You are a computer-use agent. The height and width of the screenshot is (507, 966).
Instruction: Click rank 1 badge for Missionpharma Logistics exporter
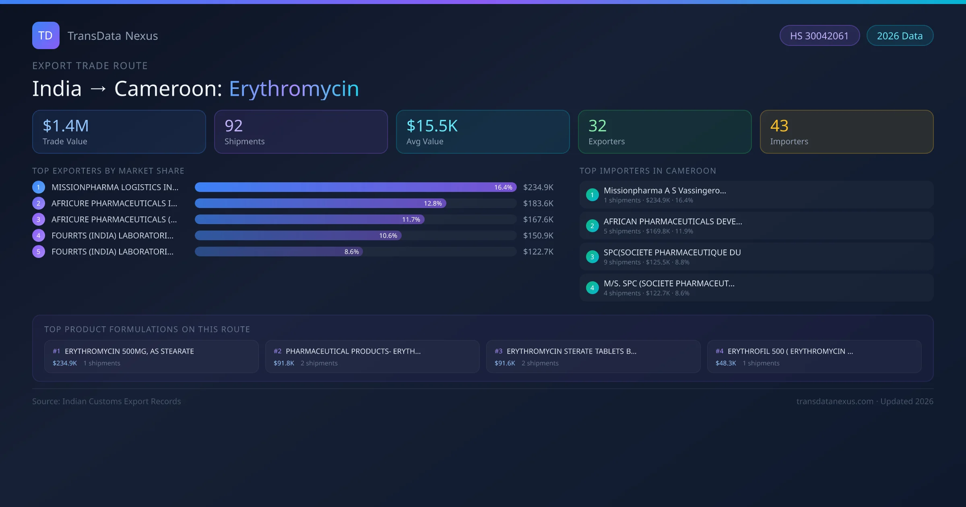click(38, 187)
